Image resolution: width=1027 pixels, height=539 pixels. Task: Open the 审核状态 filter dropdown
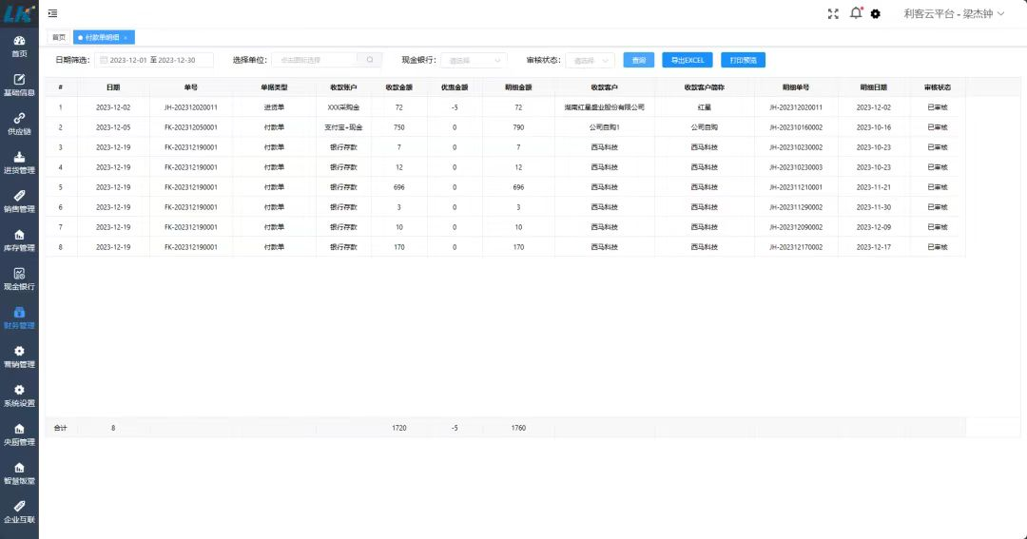coord(591,60)
